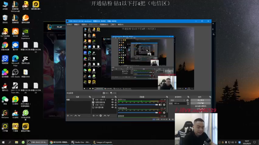
Task: Click the transition duration 300 ms field
Action: 180,103
